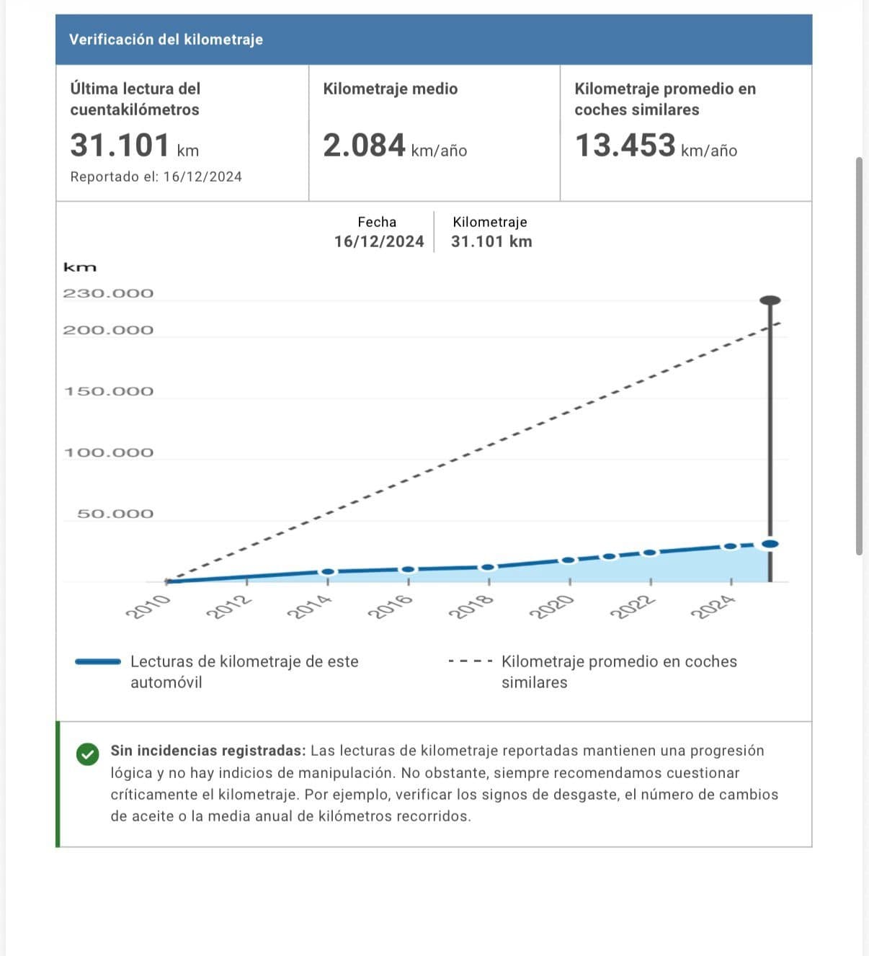Image resolution: width=869 pixels, height=956 pixels.
Task: Click the 2014 mileage data point
Action: tap(328, 571)
